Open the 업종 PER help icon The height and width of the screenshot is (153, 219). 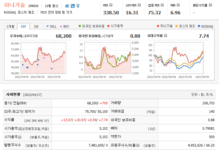coord(162,5)
